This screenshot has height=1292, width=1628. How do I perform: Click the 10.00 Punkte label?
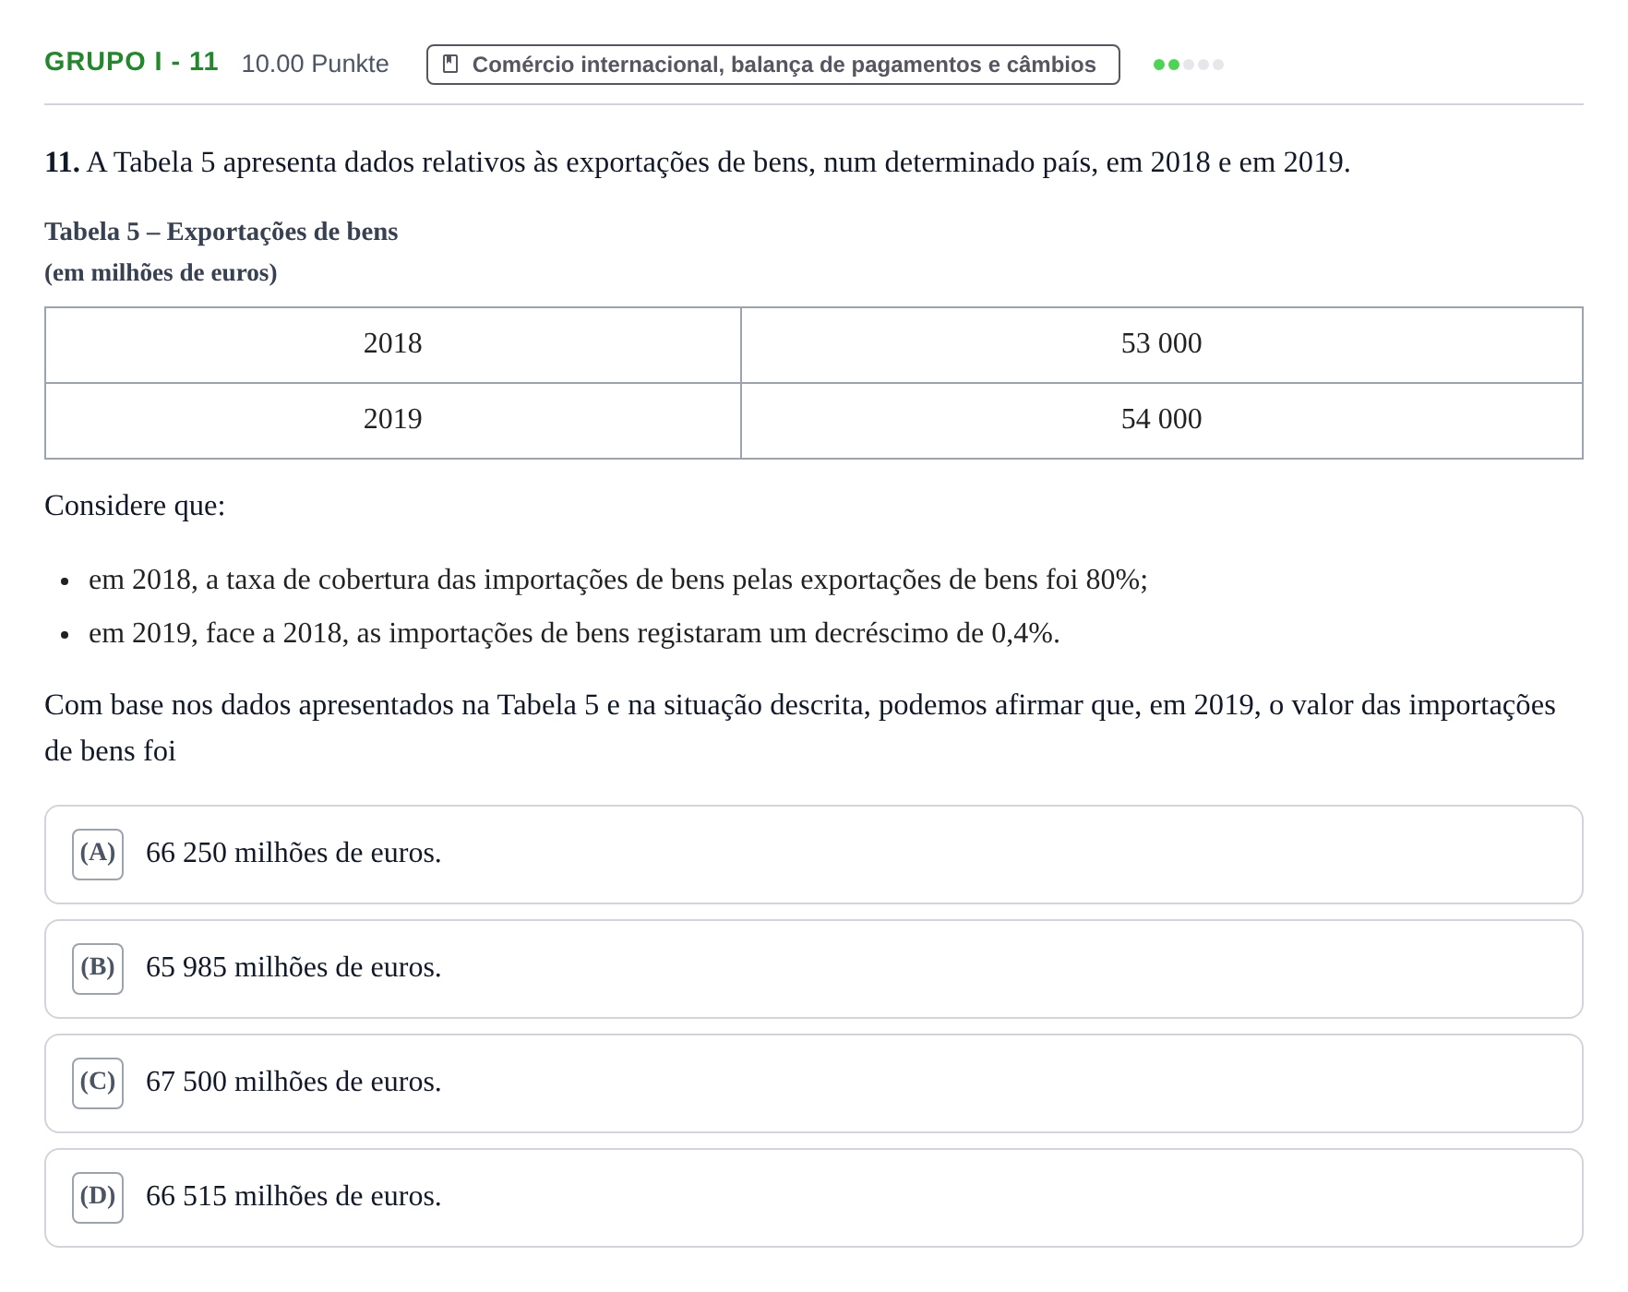click(315, 64)
